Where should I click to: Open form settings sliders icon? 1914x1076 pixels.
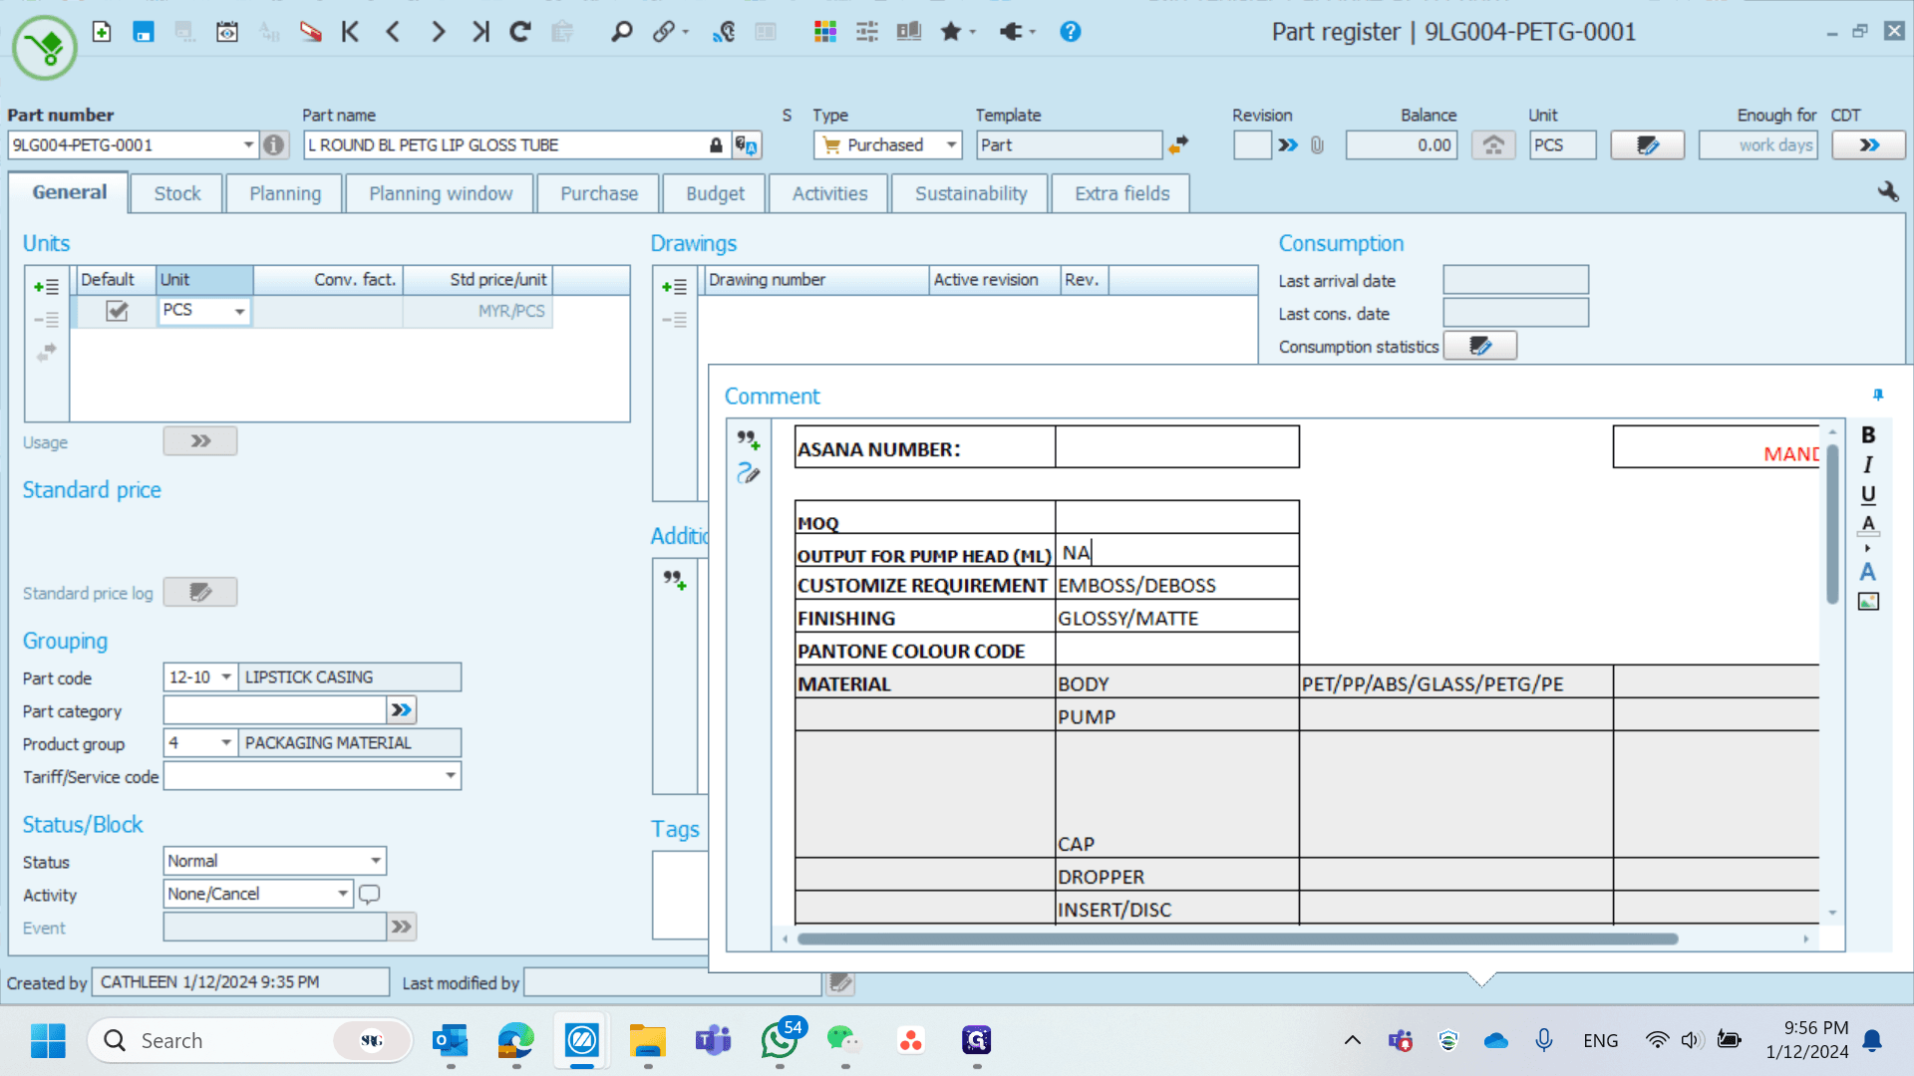[867, 32]
